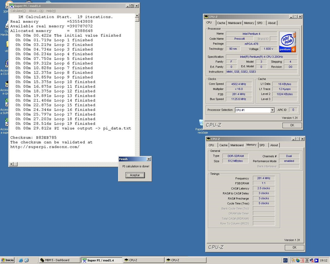Click the Checksum: B83EB785 line in Super PI
Viewport: 330px width, 264px height.
pyautogui.click(x=33, y=138)
